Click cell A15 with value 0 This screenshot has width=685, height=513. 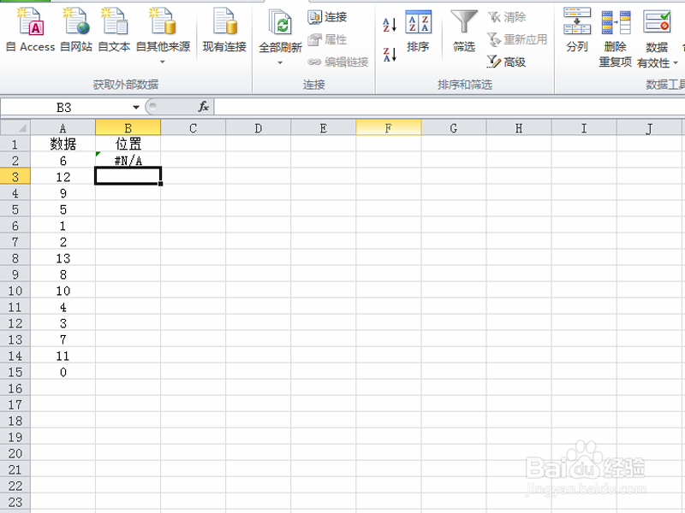pos(63,372)
